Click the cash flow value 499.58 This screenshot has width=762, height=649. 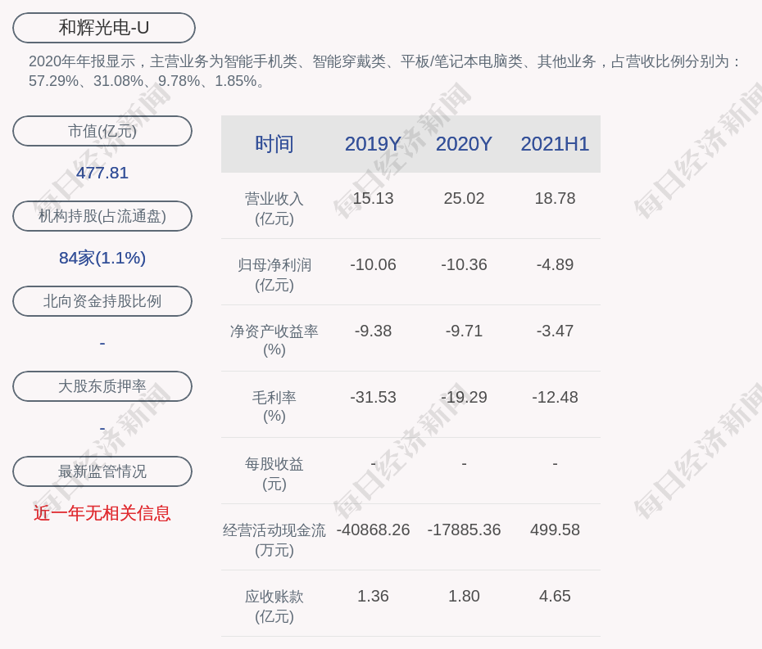coord(555,530)
